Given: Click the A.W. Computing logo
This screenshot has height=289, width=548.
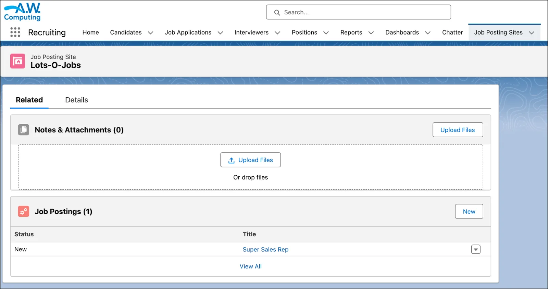Looking at the screenshot, I should point(22,12).
